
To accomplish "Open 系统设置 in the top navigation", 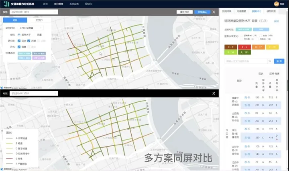I will [x=74, y=4].
